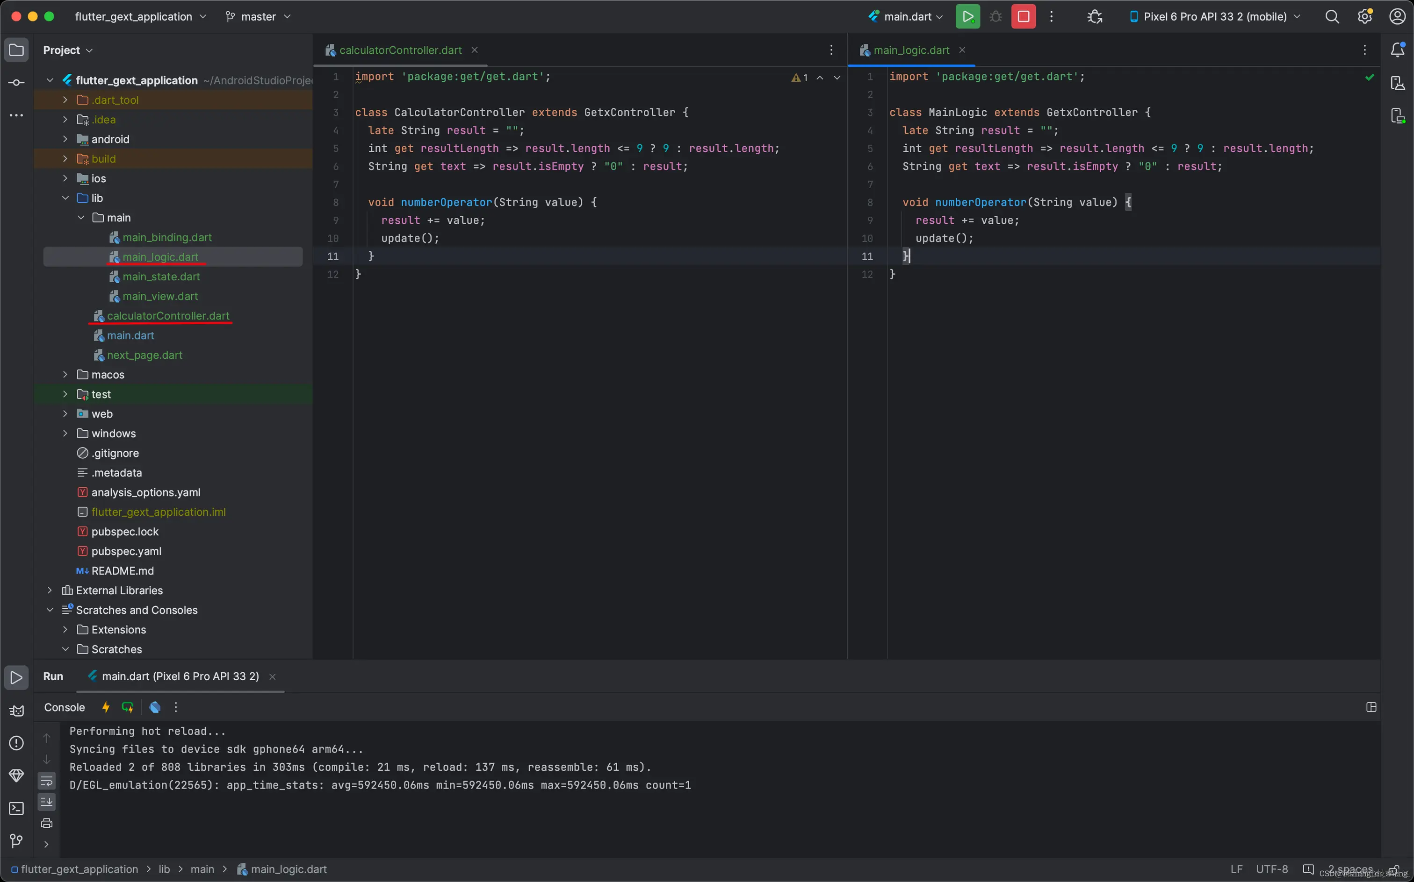The height and width of the screenshot is (882, 1414).
Task: Click the UTF-8 encoding in the status bar
Action: tap(1271, 869)
